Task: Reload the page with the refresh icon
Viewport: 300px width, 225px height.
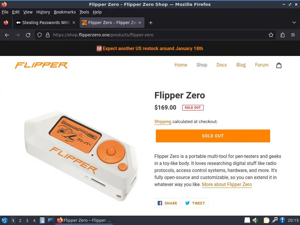Action: (28, 35)
